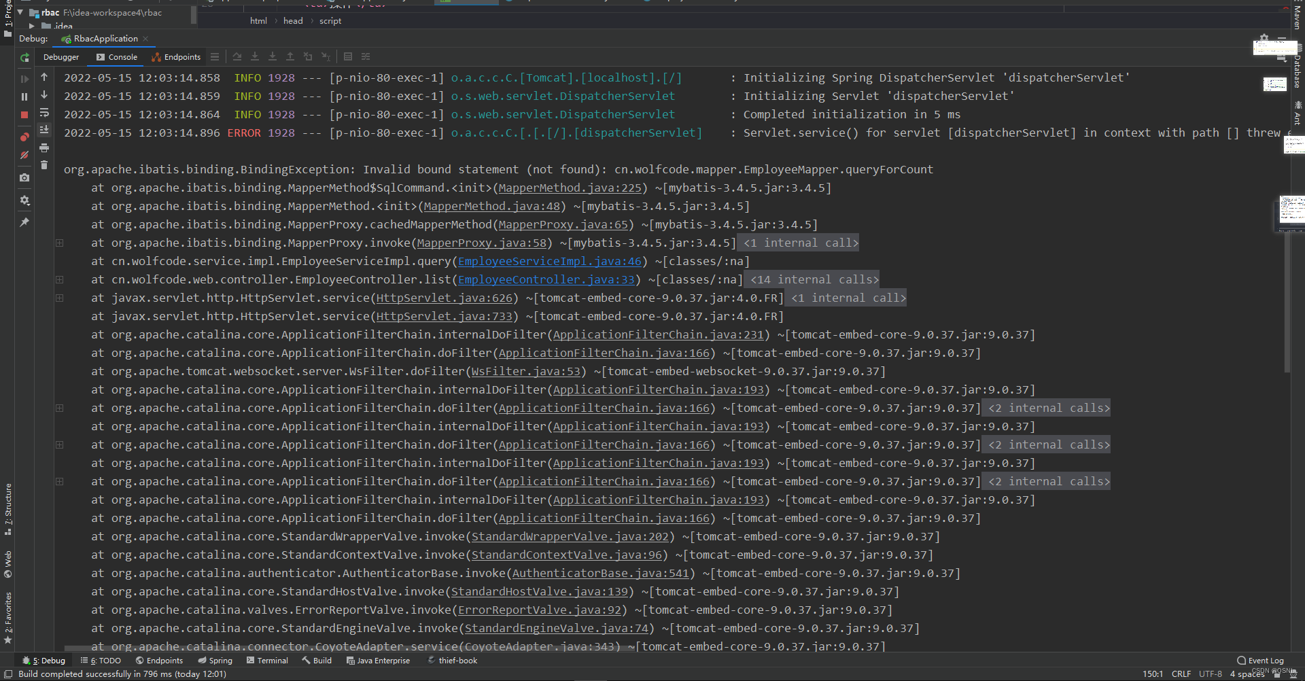Expand the .idea folder
This screenshot has width=1305, height=681.
pyautogui.click(x=31, y=26)
